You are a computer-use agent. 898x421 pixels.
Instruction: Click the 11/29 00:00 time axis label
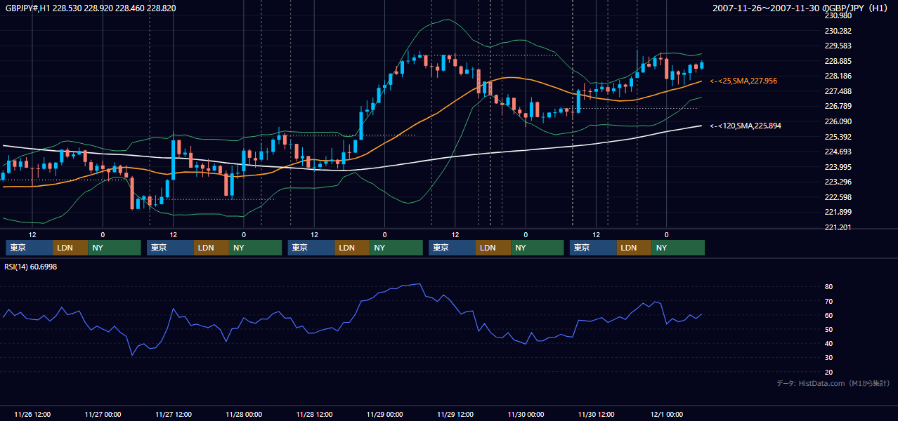pos(384,414)
